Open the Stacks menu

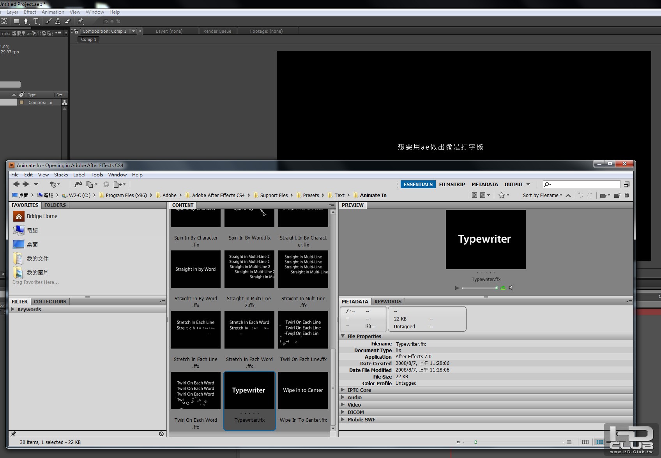61,175
